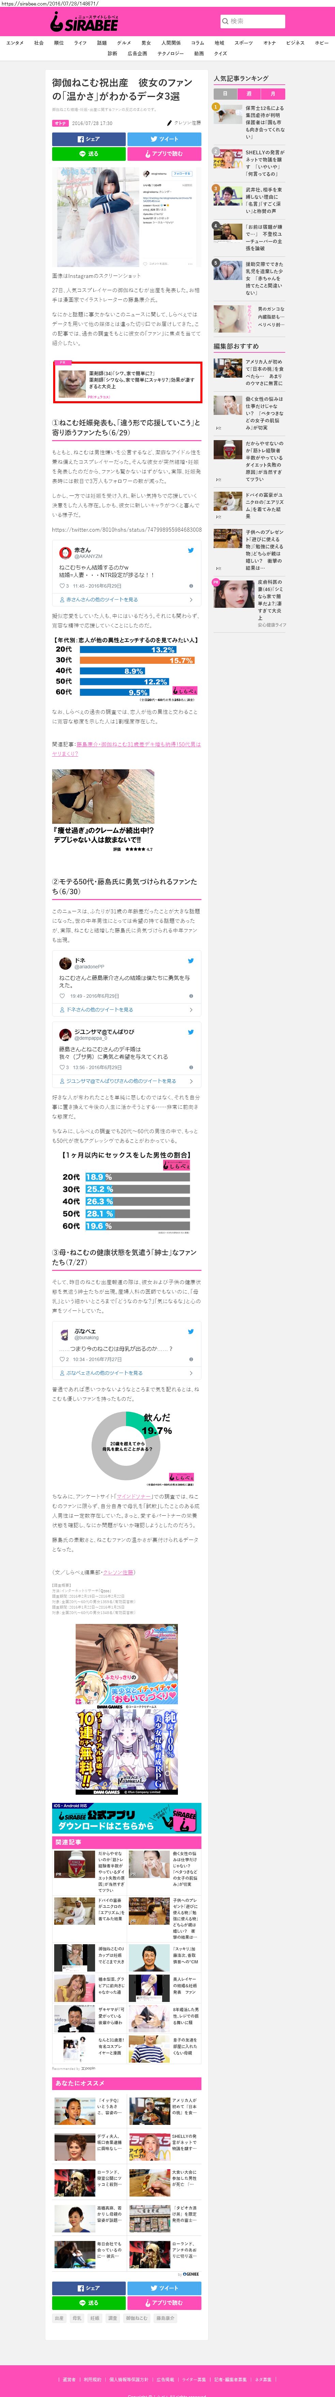Image resolution: width=335 pixels, height=2397 pixels.
Task: Open the 妊娠 tag link
Action: (95, 2318)
